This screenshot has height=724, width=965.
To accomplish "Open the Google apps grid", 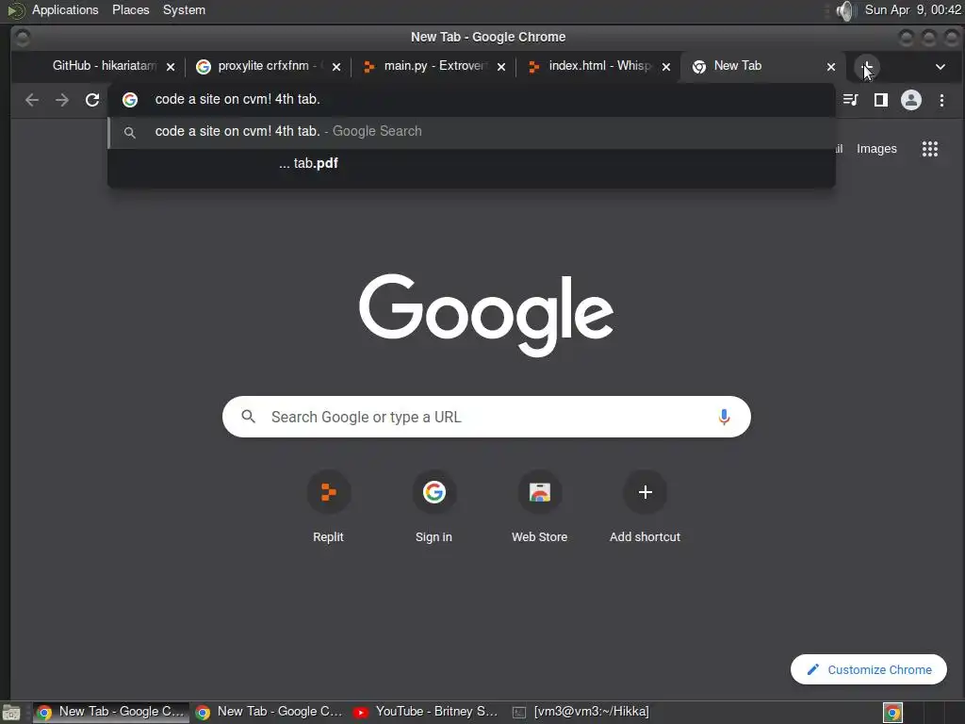I will tap(930, 148).
